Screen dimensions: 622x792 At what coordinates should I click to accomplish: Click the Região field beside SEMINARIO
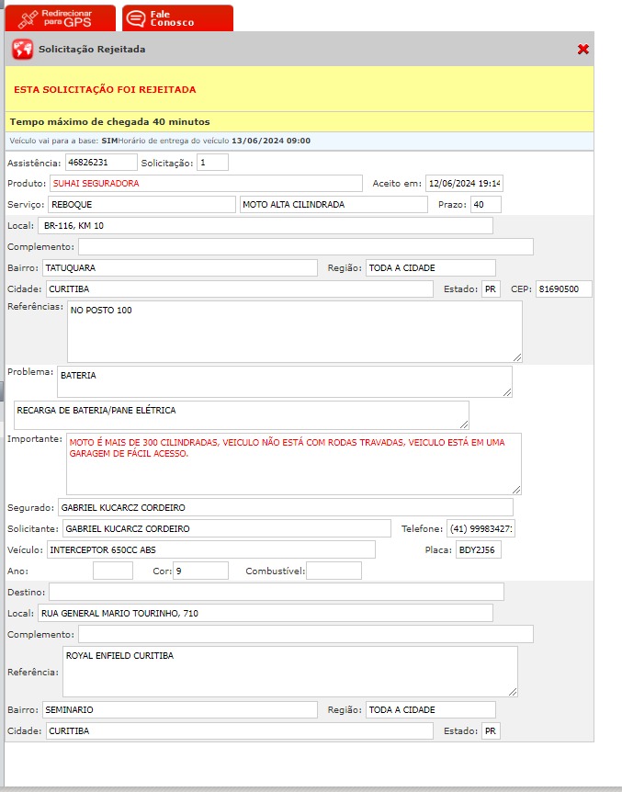point(431,709)
